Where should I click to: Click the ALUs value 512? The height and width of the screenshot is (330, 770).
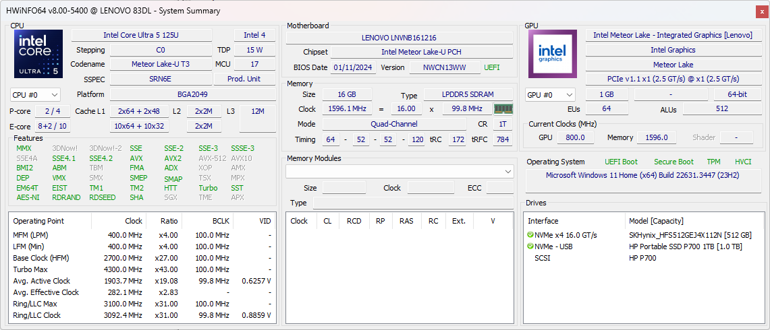click(721, 109)
